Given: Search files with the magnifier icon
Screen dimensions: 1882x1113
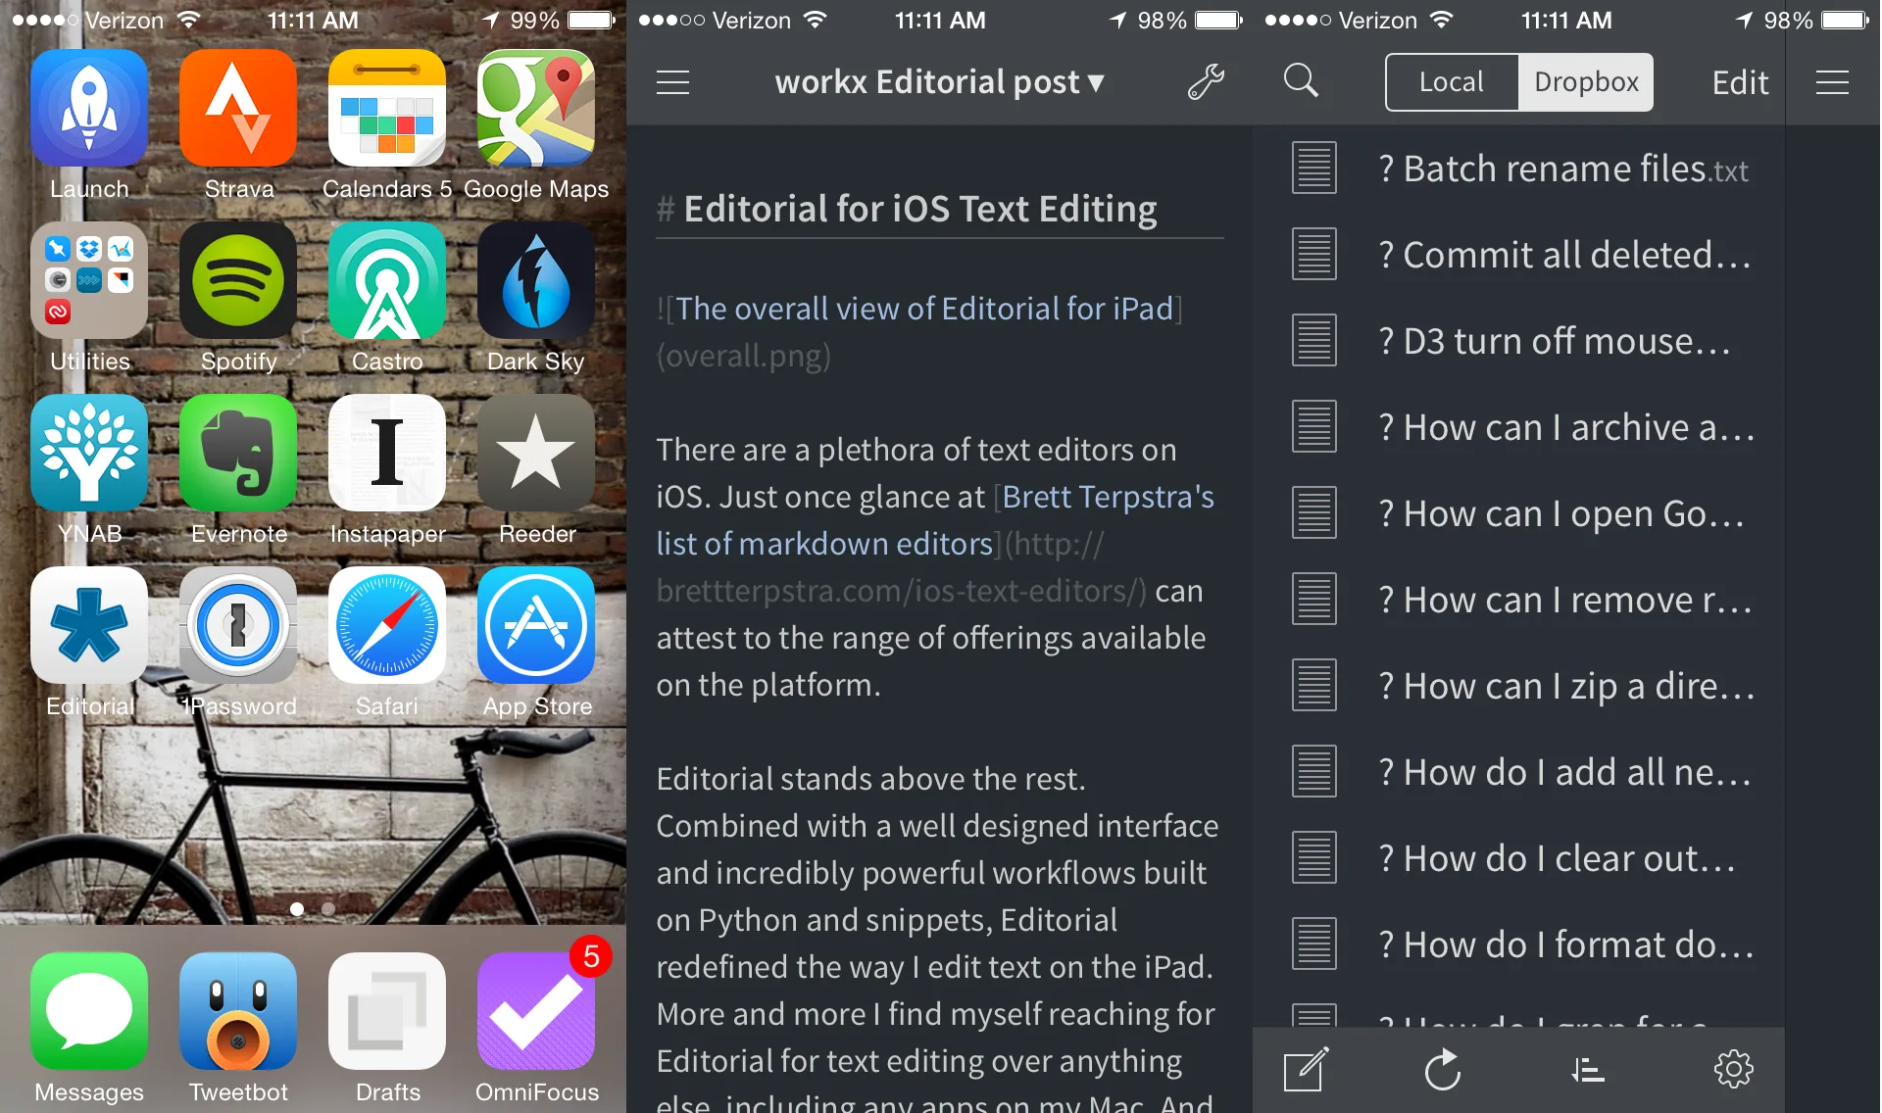Looking at the screenshot, I should pos(1301,80).
